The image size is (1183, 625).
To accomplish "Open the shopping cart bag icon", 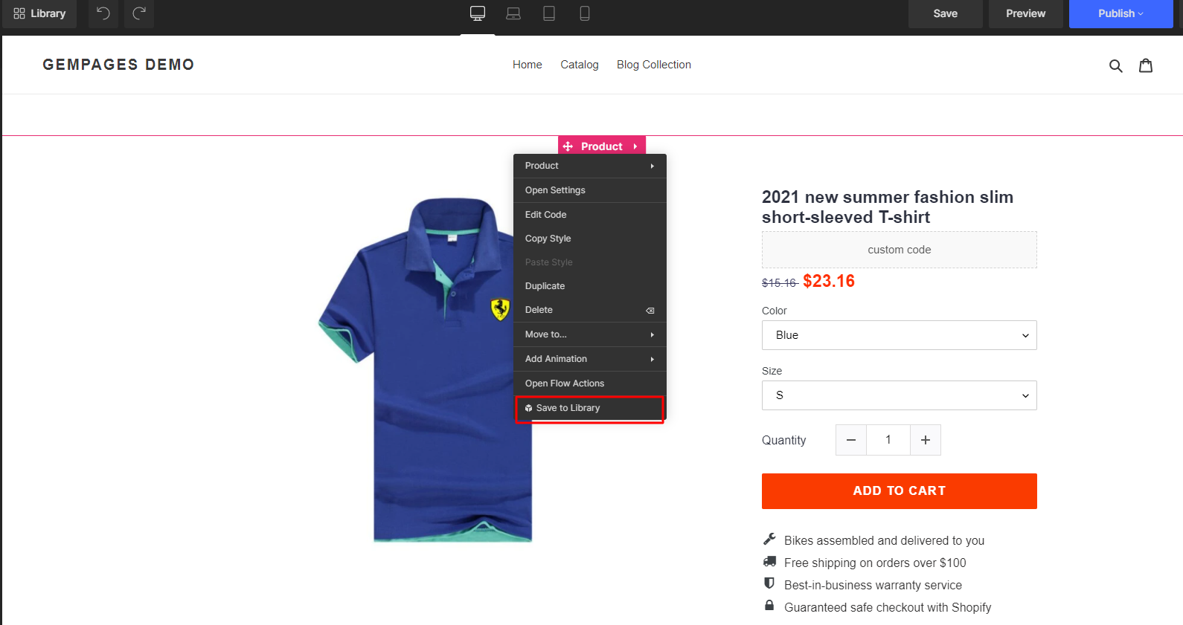I will (1146, 65).
